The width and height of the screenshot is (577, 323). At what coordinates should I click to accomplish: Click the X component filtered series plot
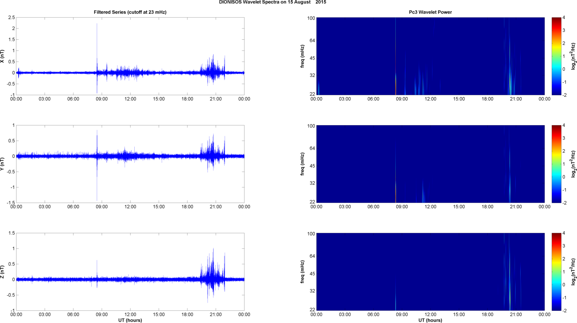tap(130, 56)
